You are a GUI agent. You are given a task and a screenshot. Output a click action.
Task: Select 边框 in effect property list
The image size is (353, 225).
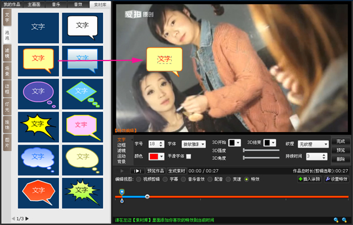[x=121, y=145]
